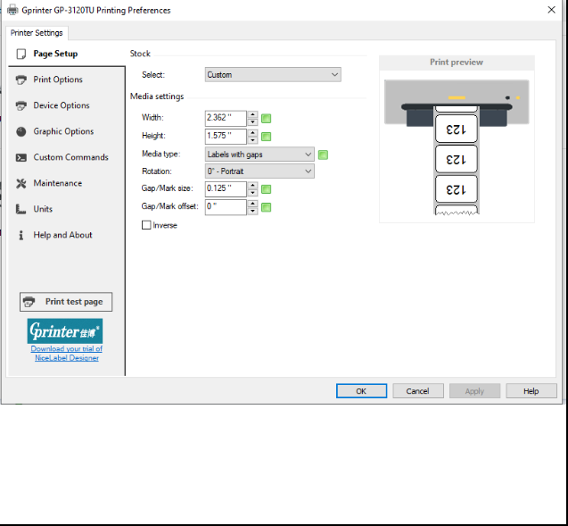
Task: Click the Gprinter logo image
Action: 65,330
